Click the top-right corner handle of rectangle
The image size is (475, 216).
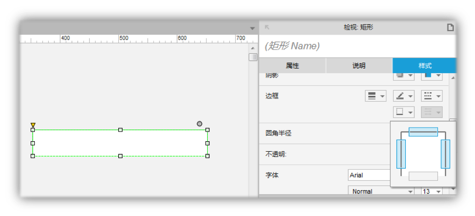tap(208, 130)
